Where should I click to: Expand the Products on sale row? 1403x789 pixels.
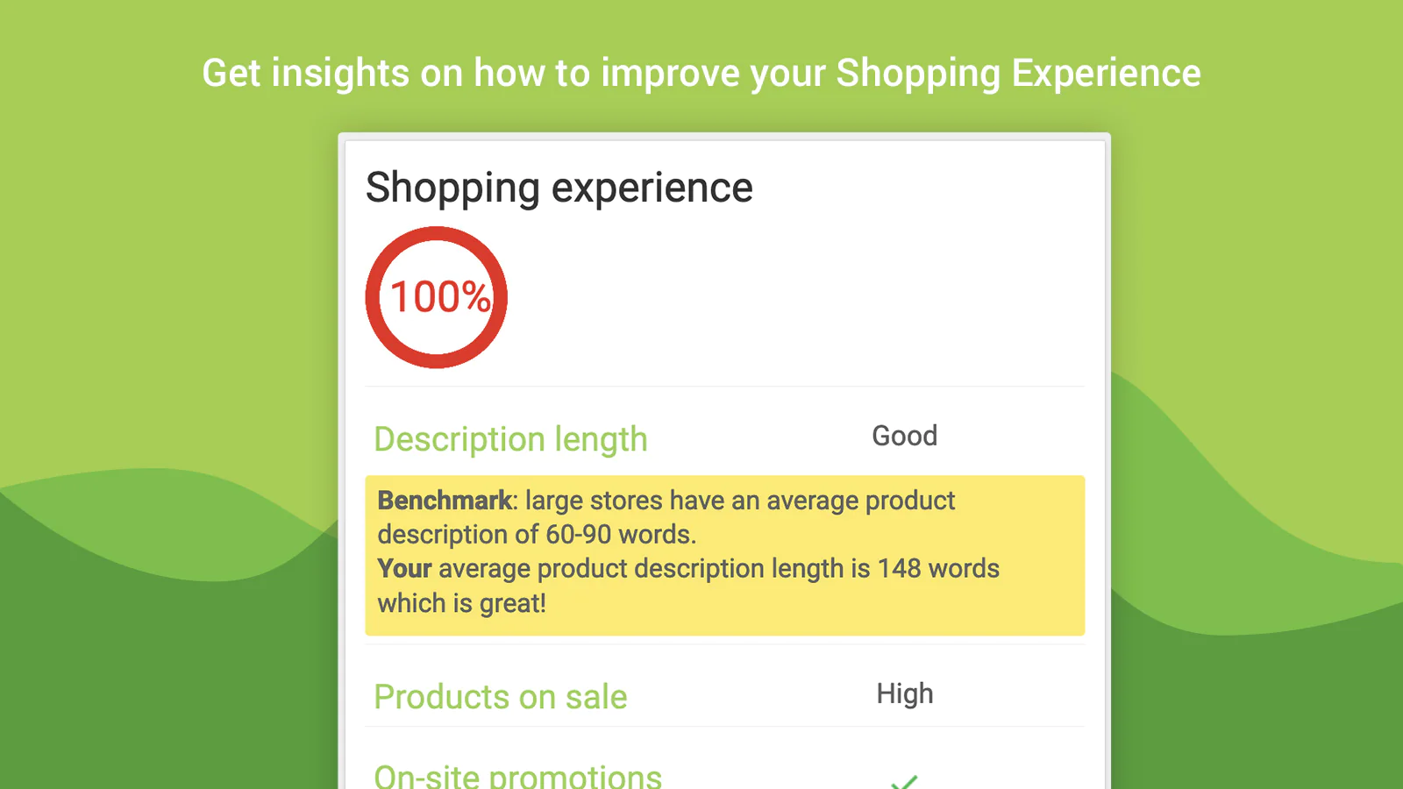coord(500,697)
